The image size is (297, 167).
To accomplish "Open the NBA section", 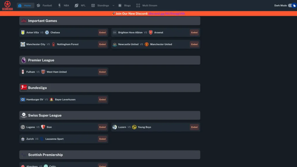I will click(x=64, y=6).
